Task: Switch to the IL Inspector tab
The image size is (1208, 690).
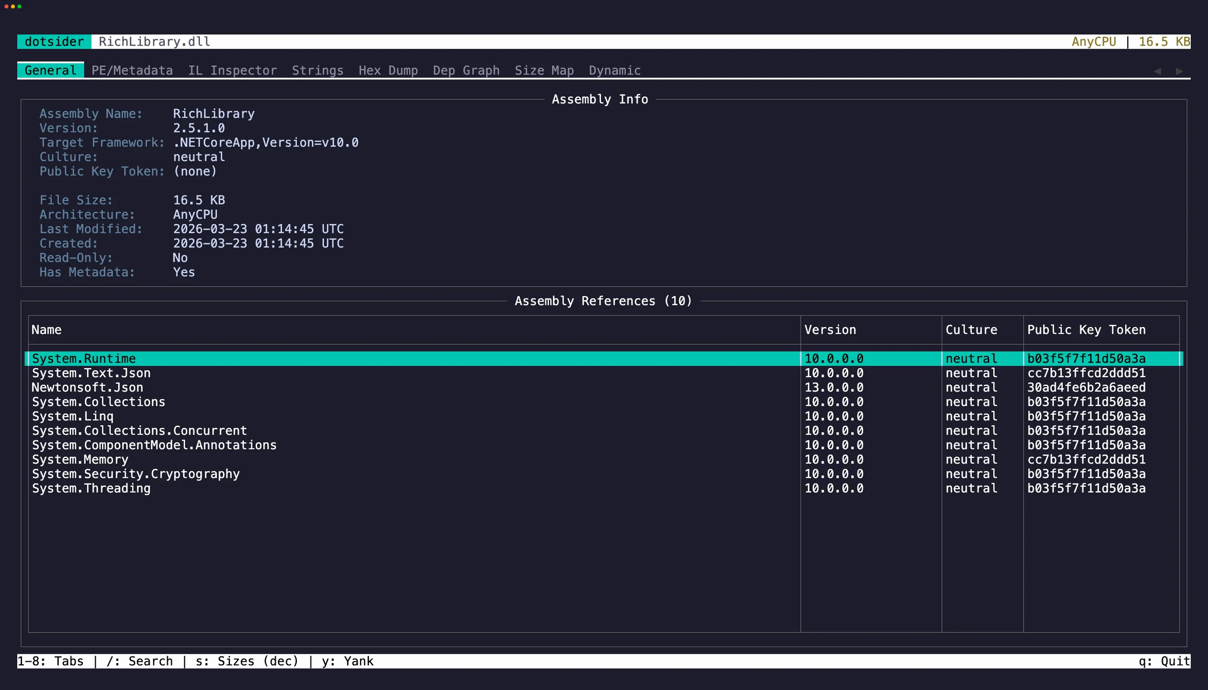Action: click(x=232, y=71)
